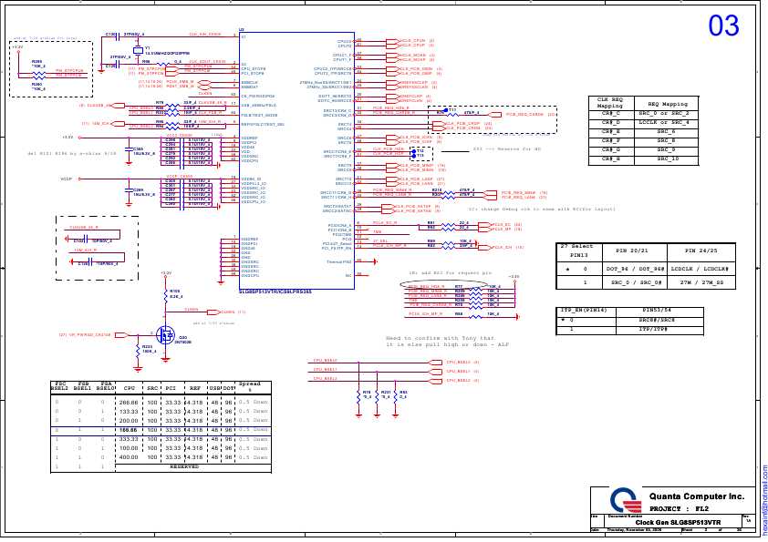Click the 'PROJECT : FL2' text

point(679,508)
